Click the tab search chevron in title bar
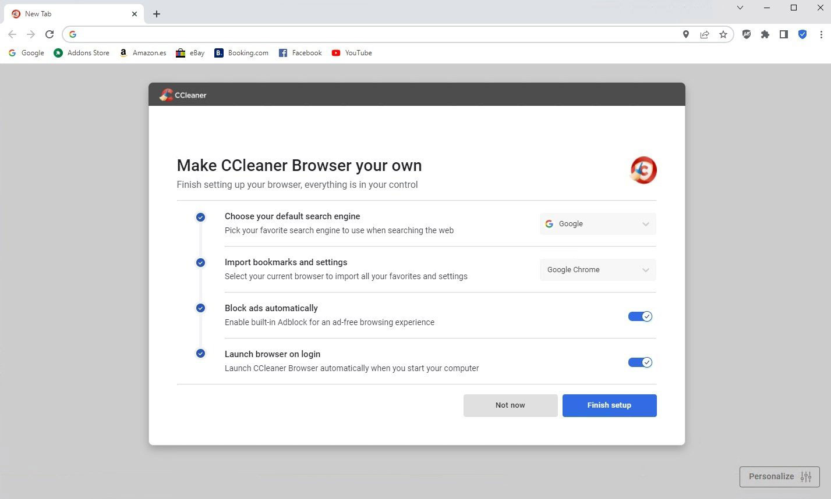The width and height of the screenshot is (831, 499). pos(740,8)
